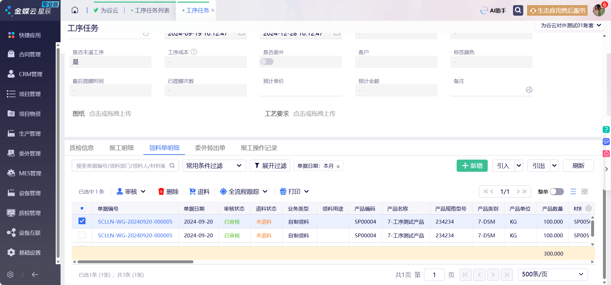This screenshot has width=611, height=285.
Task: Click the search magnifier icon in header
Action: pyautogui.click(x=518, y=10)
